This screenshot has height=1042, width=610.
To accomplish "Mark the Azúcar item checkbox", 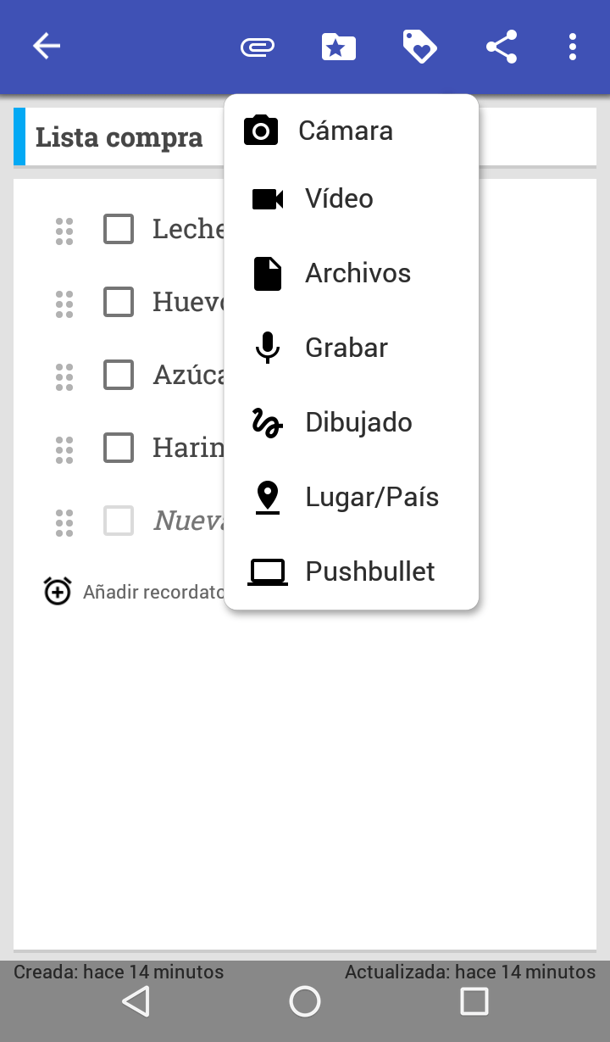I will (119, 375).
